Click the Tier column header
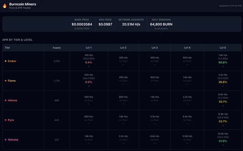The image size is (243, 151). pos(7,48)
